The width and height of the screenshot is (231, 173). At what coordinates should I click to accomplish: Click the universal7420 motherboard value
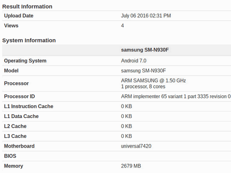pyautogui.click(x=136, y=146)
